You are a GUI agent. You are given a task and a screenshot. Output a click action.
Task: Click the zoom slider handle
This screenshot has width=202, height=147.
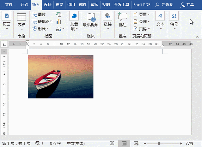159,144
